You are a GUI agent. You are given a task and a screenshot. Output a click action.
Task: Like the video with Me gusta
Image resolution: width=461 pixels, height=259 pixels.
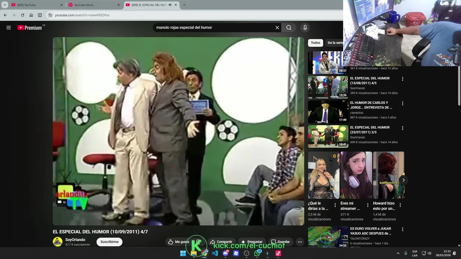point(178,242)
